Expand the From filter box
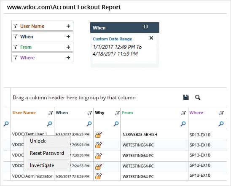 click(42, 47)
